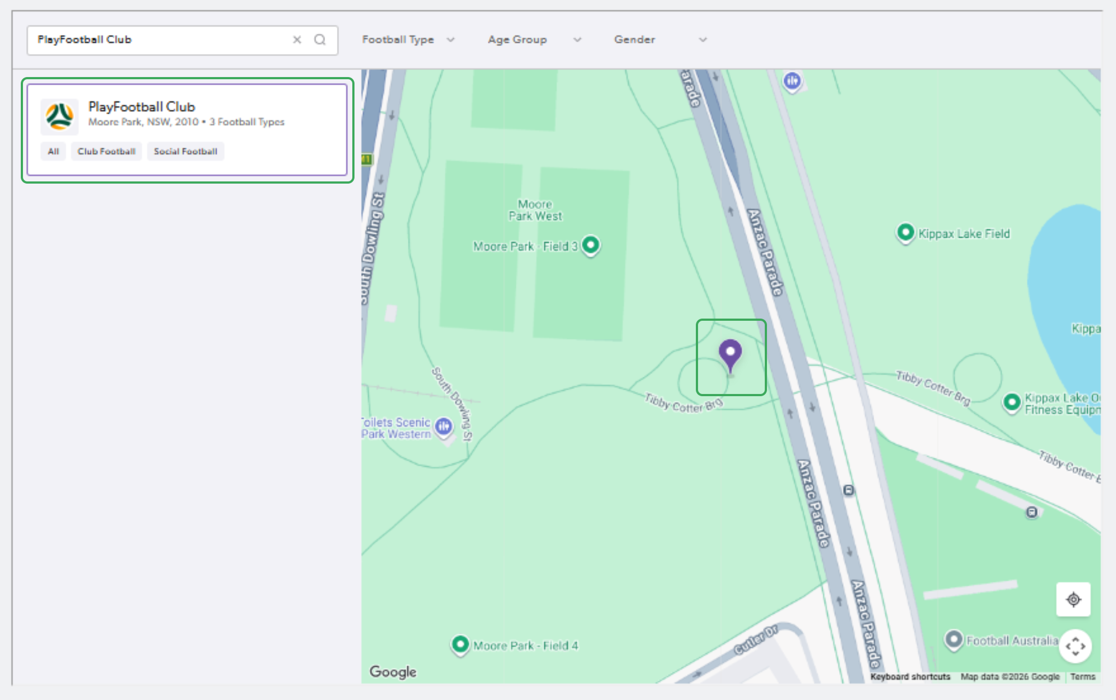Click the Kippax Lake Fitness Equipment marker
1116x700 pixels.
click(1012, 403)
